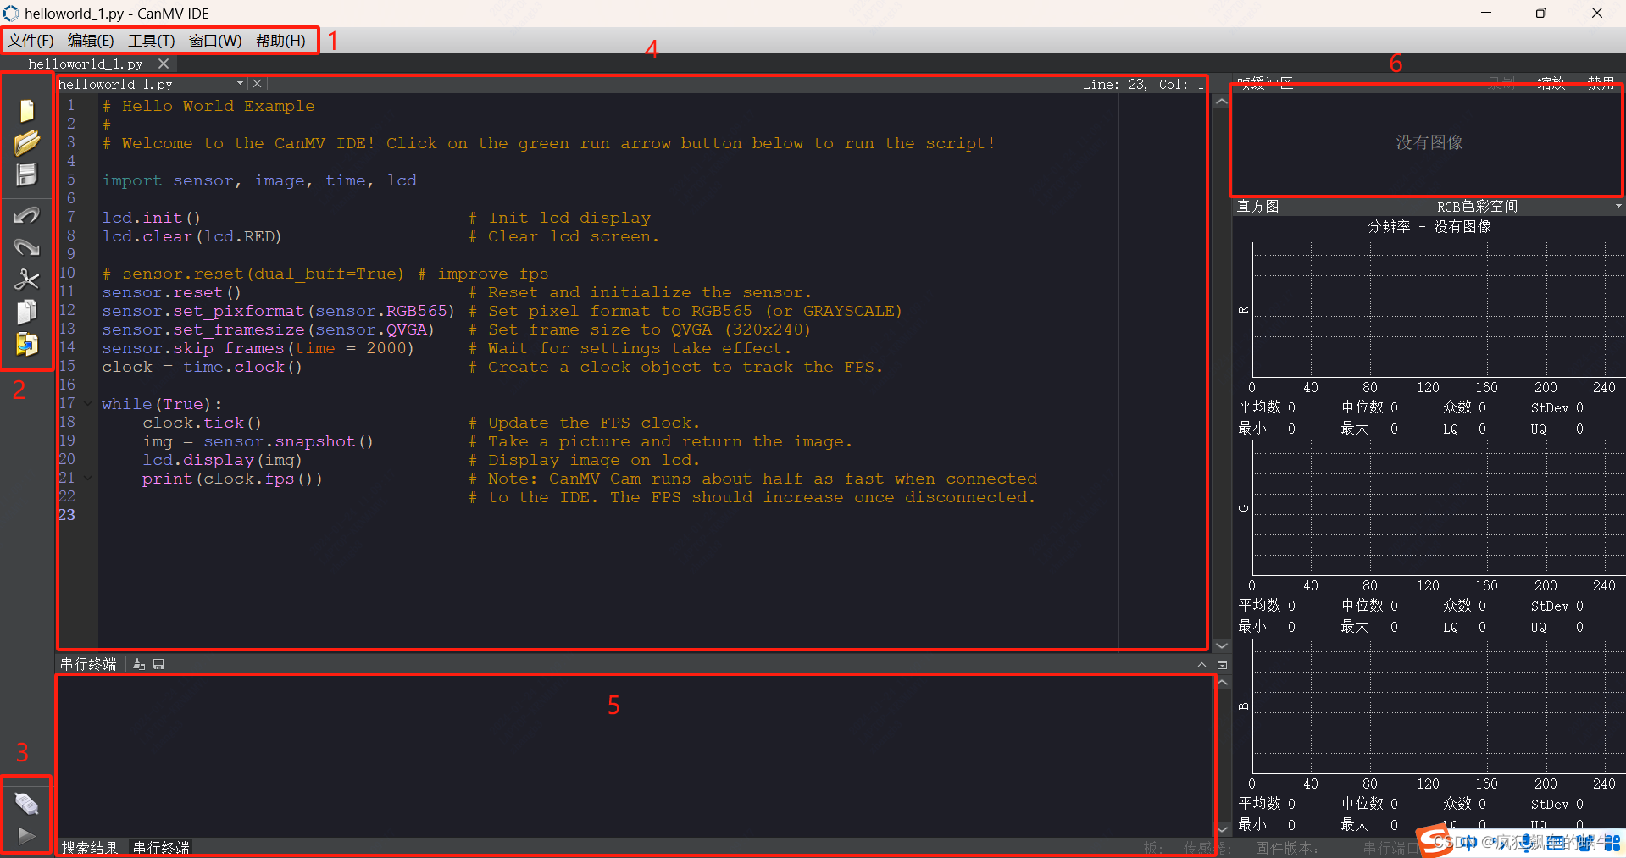Viewport: 1626px width, 858px height.
Task: Click line number 23 in the gutter
Action: [67, 515]
